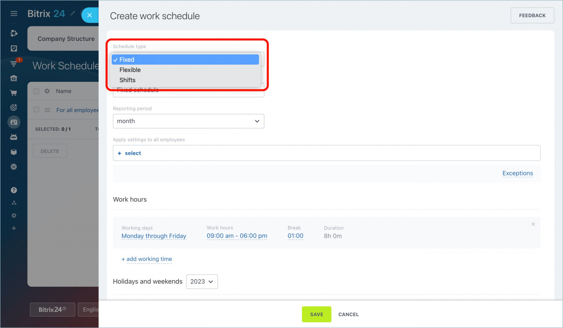Open the marketing target icon
563x328 pixels.
click(14, 107)
